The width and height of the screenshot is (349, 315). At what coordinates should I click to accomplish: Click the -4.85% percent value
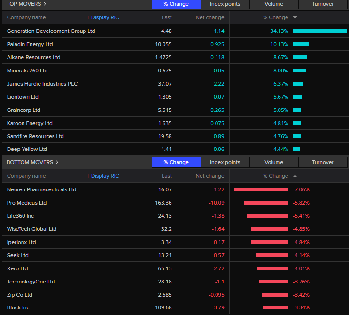(301, 229)
